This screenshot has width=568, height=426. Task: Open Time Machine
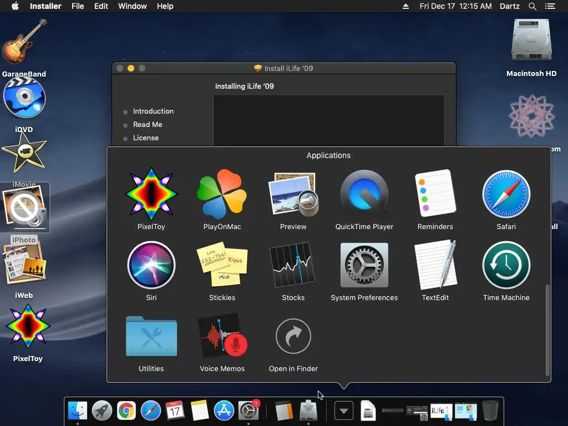(x=506, y=265)
